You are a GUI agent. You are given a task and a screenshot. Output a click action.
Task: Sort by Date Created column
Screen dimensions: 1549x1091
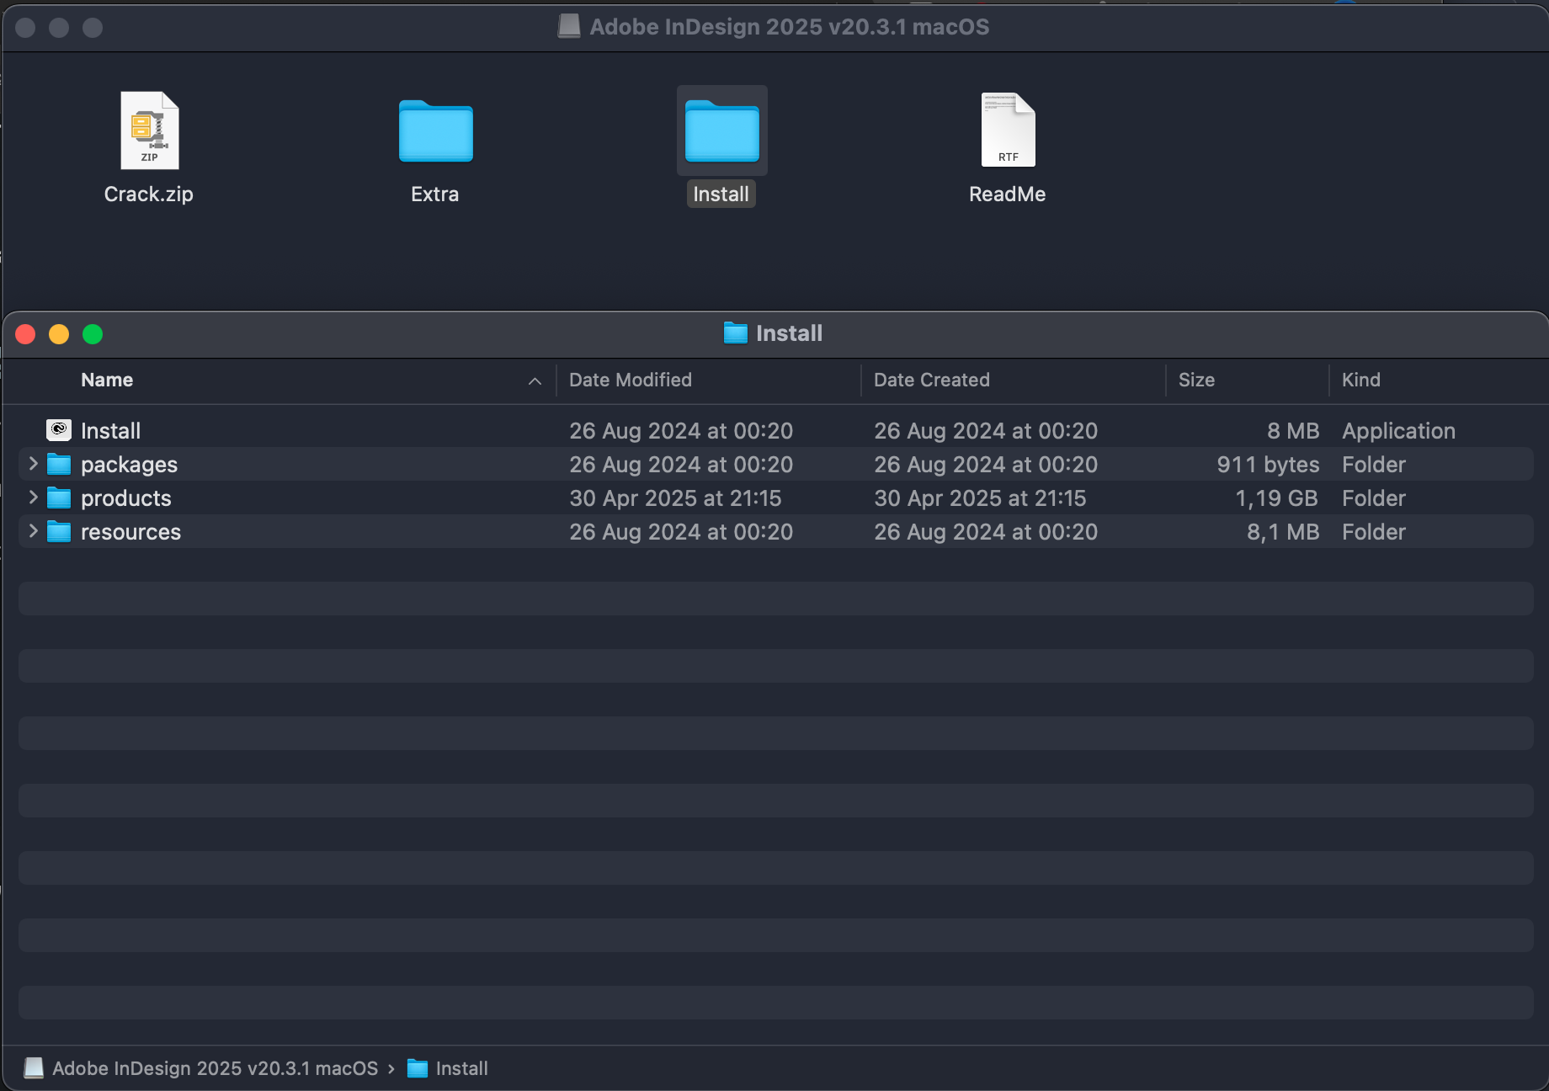[932, 380]
